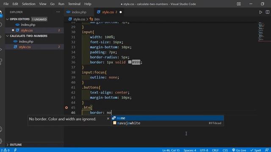The height and width of the screenshot is (152, 271).
Task: Click the 'border: no' line being typed
Action: (101, 113)
